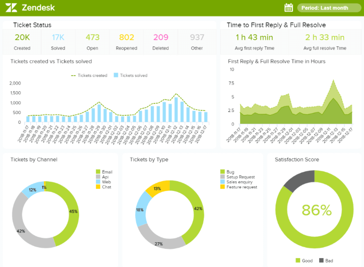Select the Feature request legend icon
The height and width of the screenshot is (267, 364).
click(x=222, y=187)
